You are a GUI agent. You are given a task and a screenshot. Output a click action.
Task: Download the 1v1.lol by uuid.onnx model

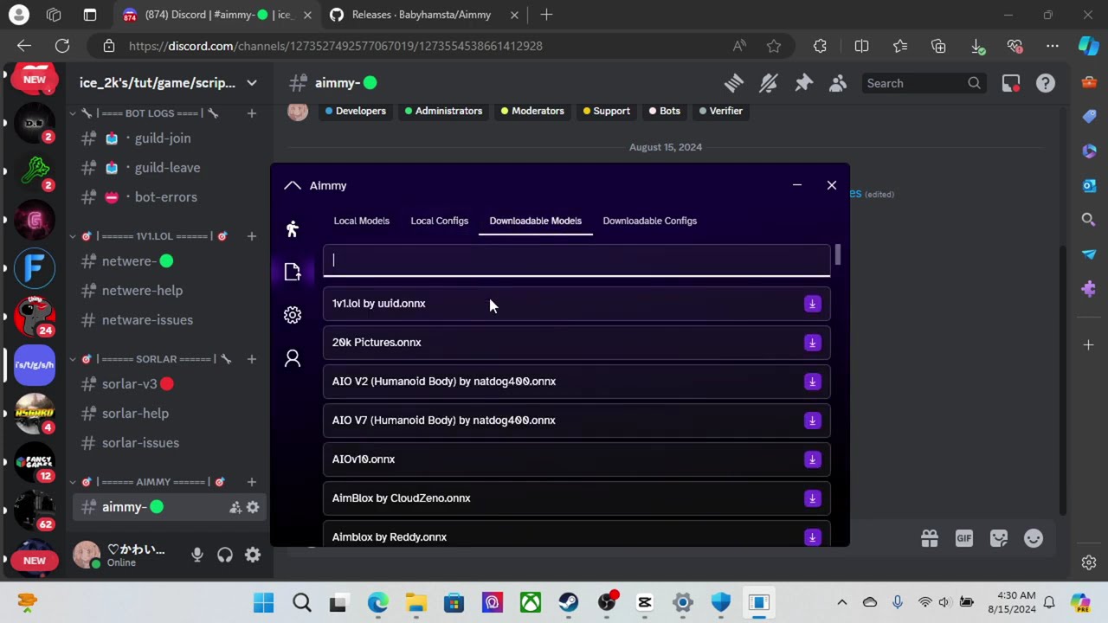pyautogui.click(x=812, y=304)
